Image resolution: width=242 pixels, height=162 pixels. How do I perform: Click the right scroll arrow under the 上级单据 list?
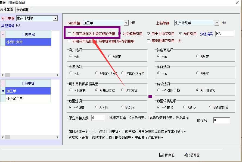(x=57, y=75)
